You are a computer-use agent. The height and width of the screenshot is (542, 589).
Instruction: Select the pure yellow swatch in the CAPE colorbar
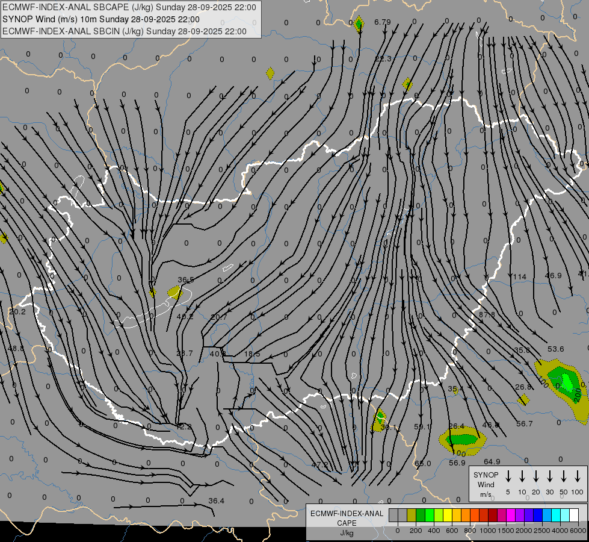coord(448,515)
